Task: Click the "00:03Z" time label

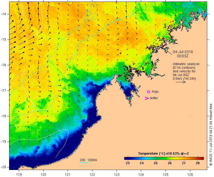Action: click(x=183, y=56)
